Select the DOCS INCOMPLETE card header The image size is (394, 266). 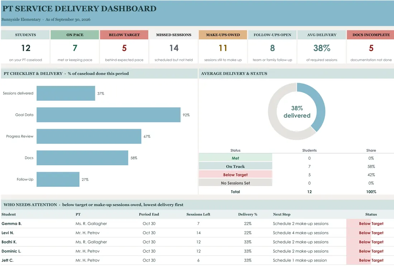[x=371, y=35]
